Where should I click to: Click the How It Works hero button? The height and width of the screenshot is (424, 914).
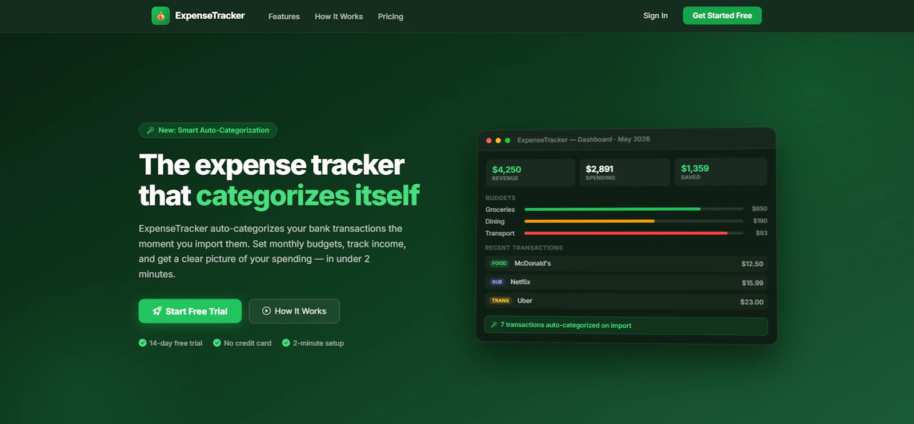click(x=294, y=311)
